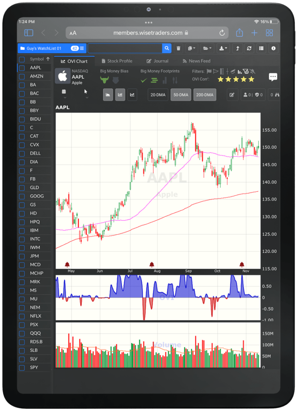Open the chat speech bubble

273,77
